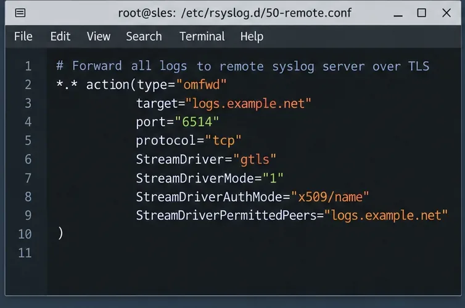
Task: Click the closing parenthesis on line 10
Action: point(60,233)
